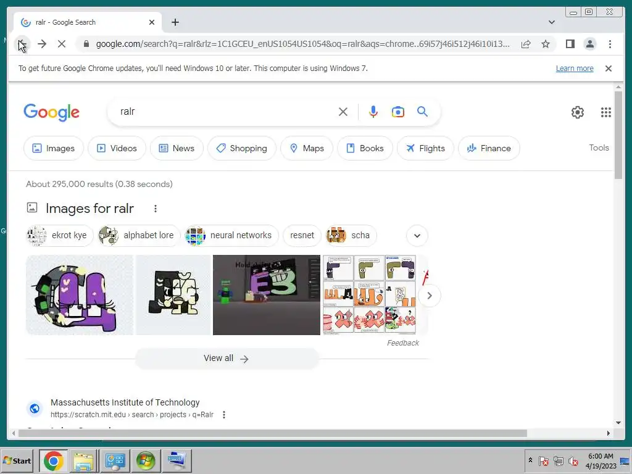Open the Action Center flag tray icon
The image size is (632, 474).
tap(543, 460)
